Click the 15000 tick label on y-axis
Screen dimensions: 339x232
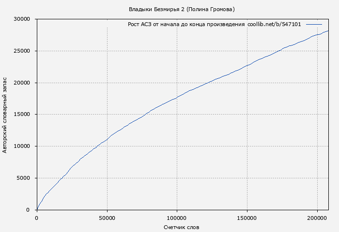pyautogui.click(x=22, y=115)
